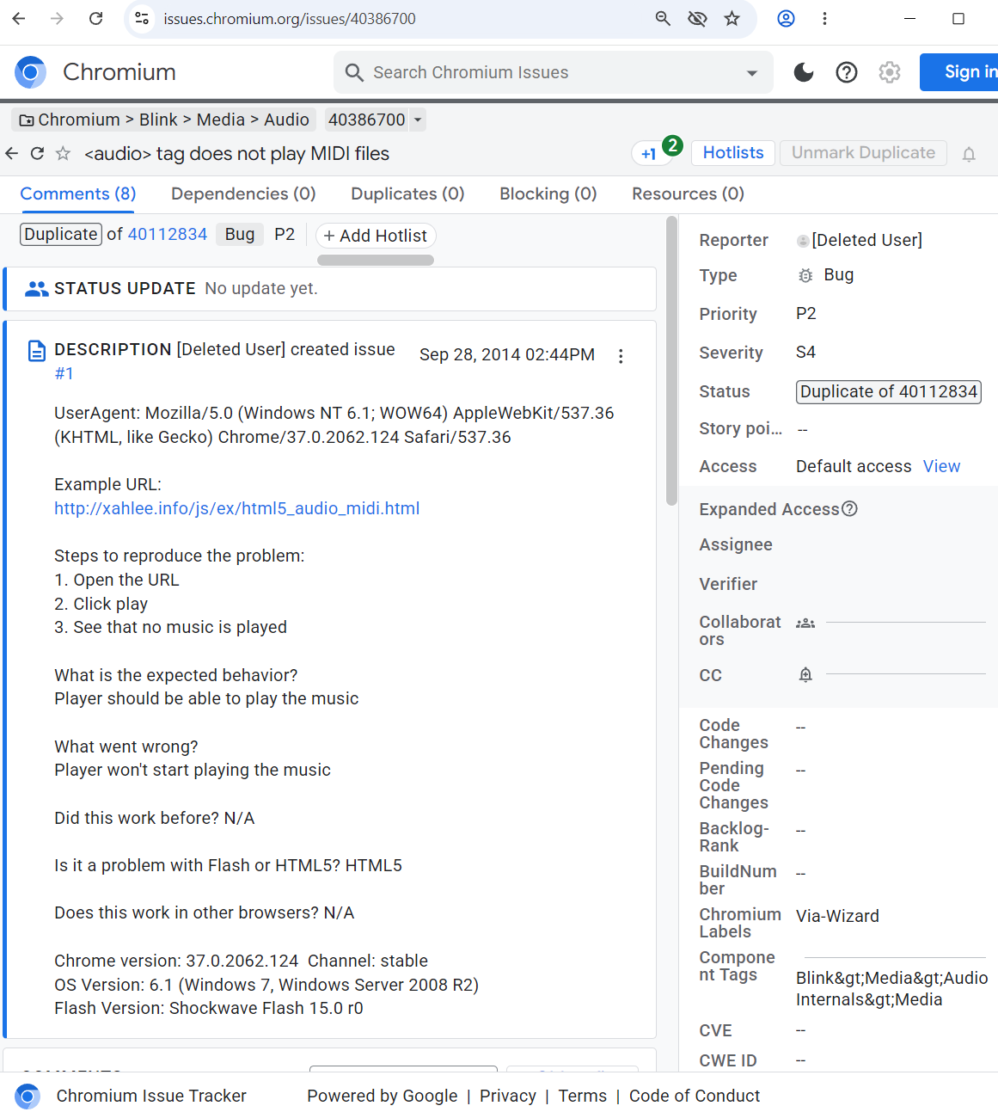This screenshot has height=1112, width=998.
Task: Click the Deleted User reporter avatar
Action: coord(803,241)
